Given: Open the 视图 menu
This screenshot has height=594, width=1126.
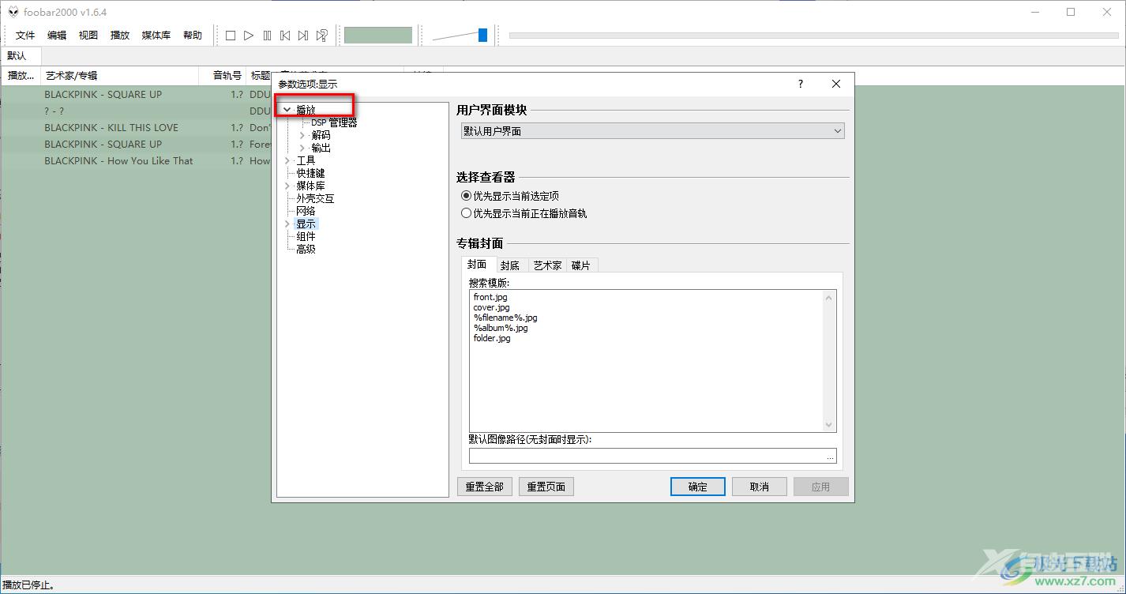Looking at the screenshot, I should (88, 36).
